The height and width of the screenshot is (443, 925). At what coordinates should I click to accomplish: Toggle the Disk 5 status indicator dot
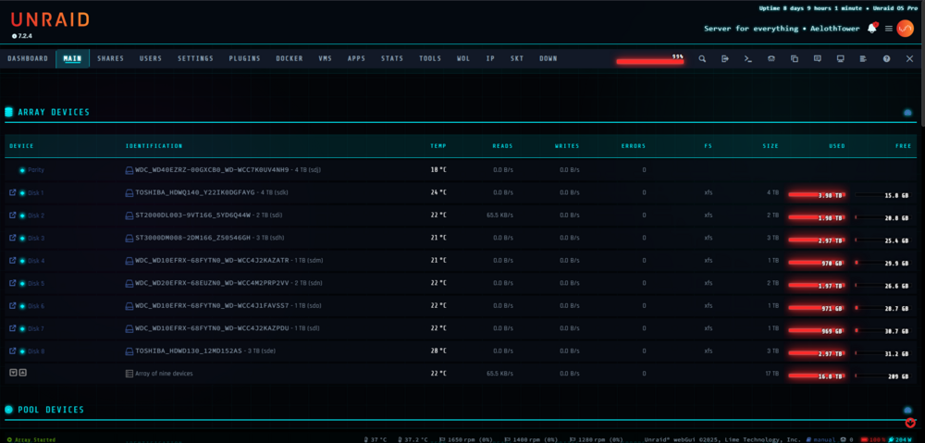tap(22, 283)
